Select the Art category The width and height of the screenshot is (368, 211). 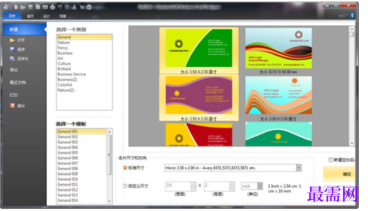coord(60,59)
